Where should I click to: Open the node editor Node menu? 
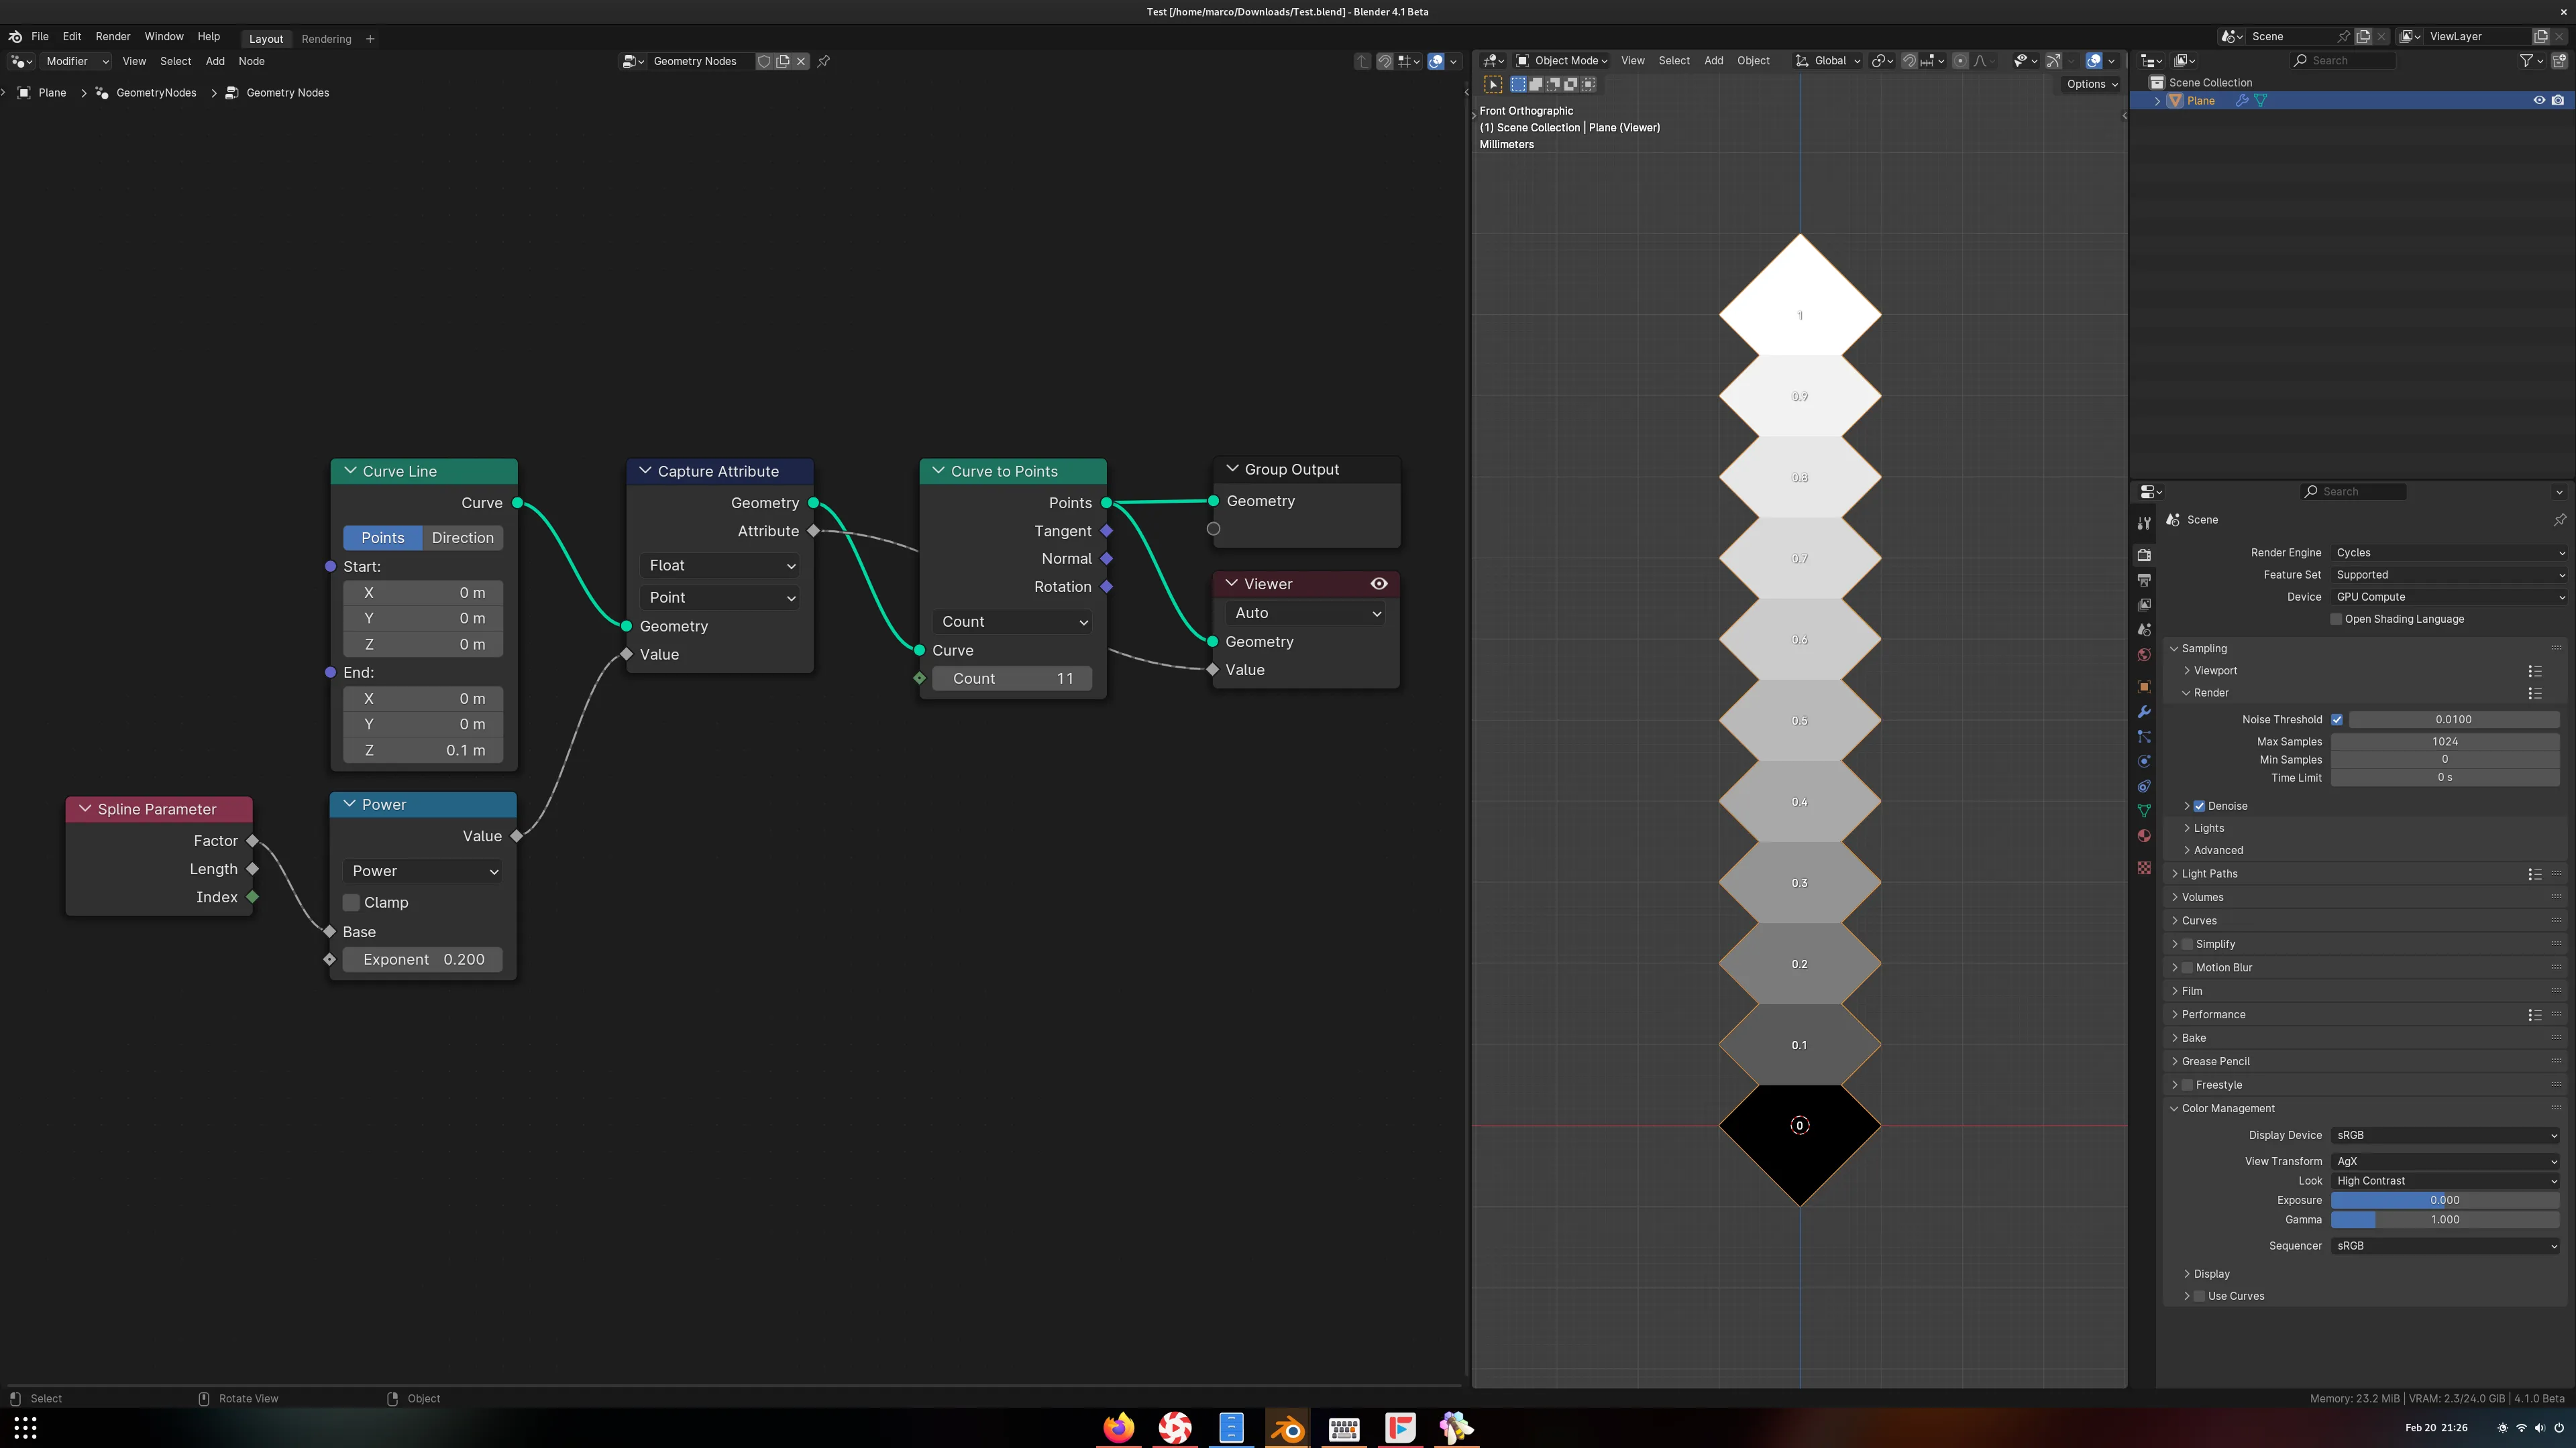251,61
